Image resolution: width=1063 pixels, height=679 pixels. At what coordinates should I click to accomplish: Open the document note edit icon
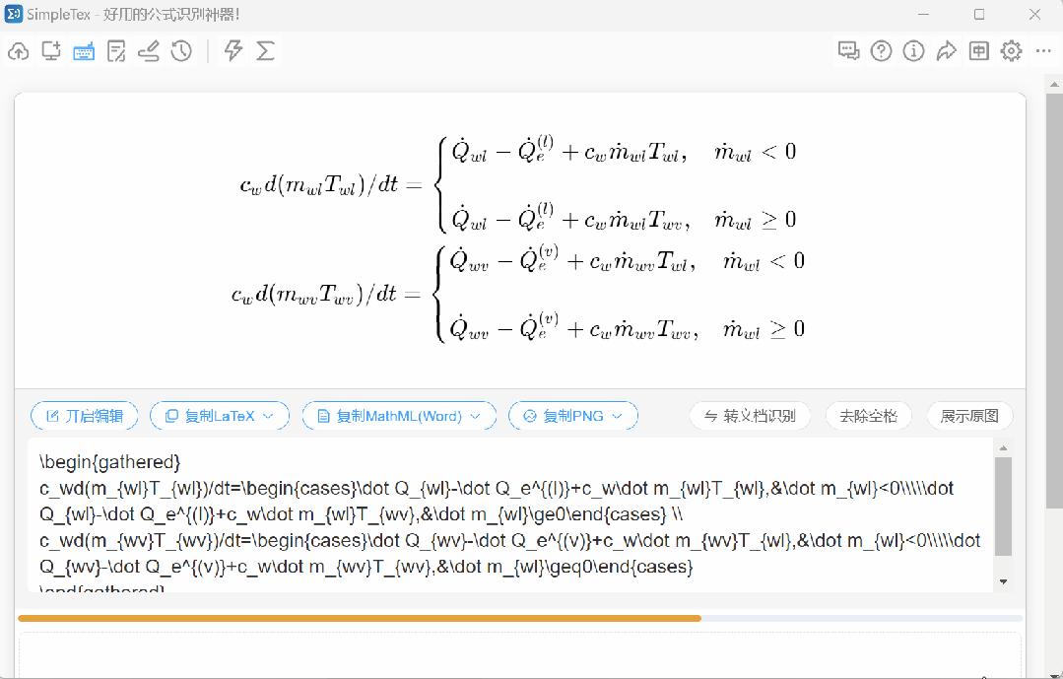pos(116,51)
